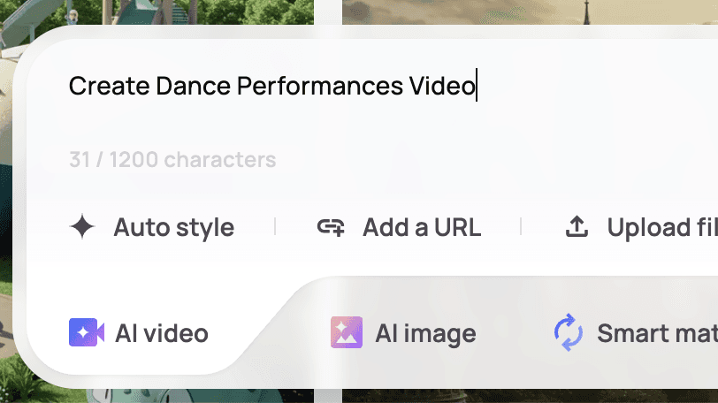
Task: Click the link-plus icon for Add a URL
Action: (331, 227)
